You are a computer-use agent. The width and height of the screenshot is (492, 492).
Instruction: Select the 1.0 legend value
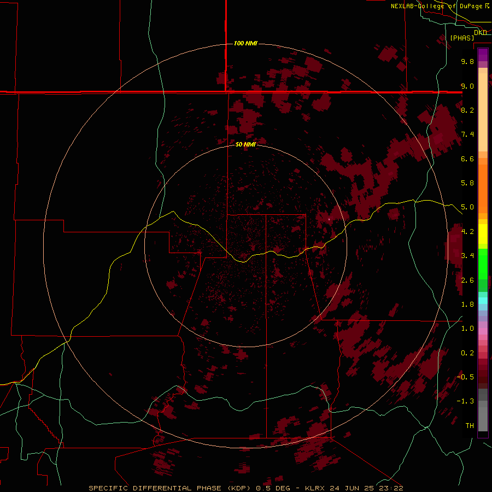tap(467, 329)
